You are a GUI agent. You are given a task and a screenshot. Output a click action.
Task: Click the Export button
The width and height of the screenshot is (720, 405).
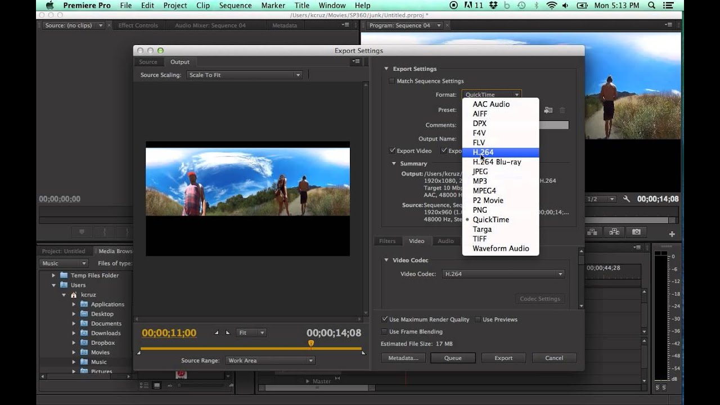click(x=503, y=358)
